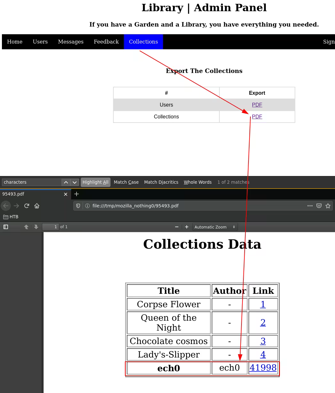Go to browser home page icon
Image resolution: width=335 pixels, height=393 pixels.
pos(37,206)
